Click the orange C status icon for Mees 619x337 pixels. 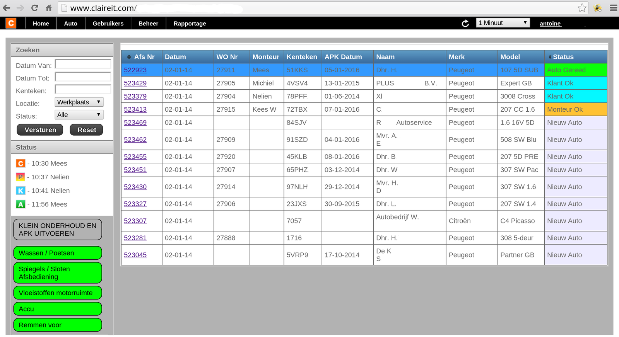(21, 163)
